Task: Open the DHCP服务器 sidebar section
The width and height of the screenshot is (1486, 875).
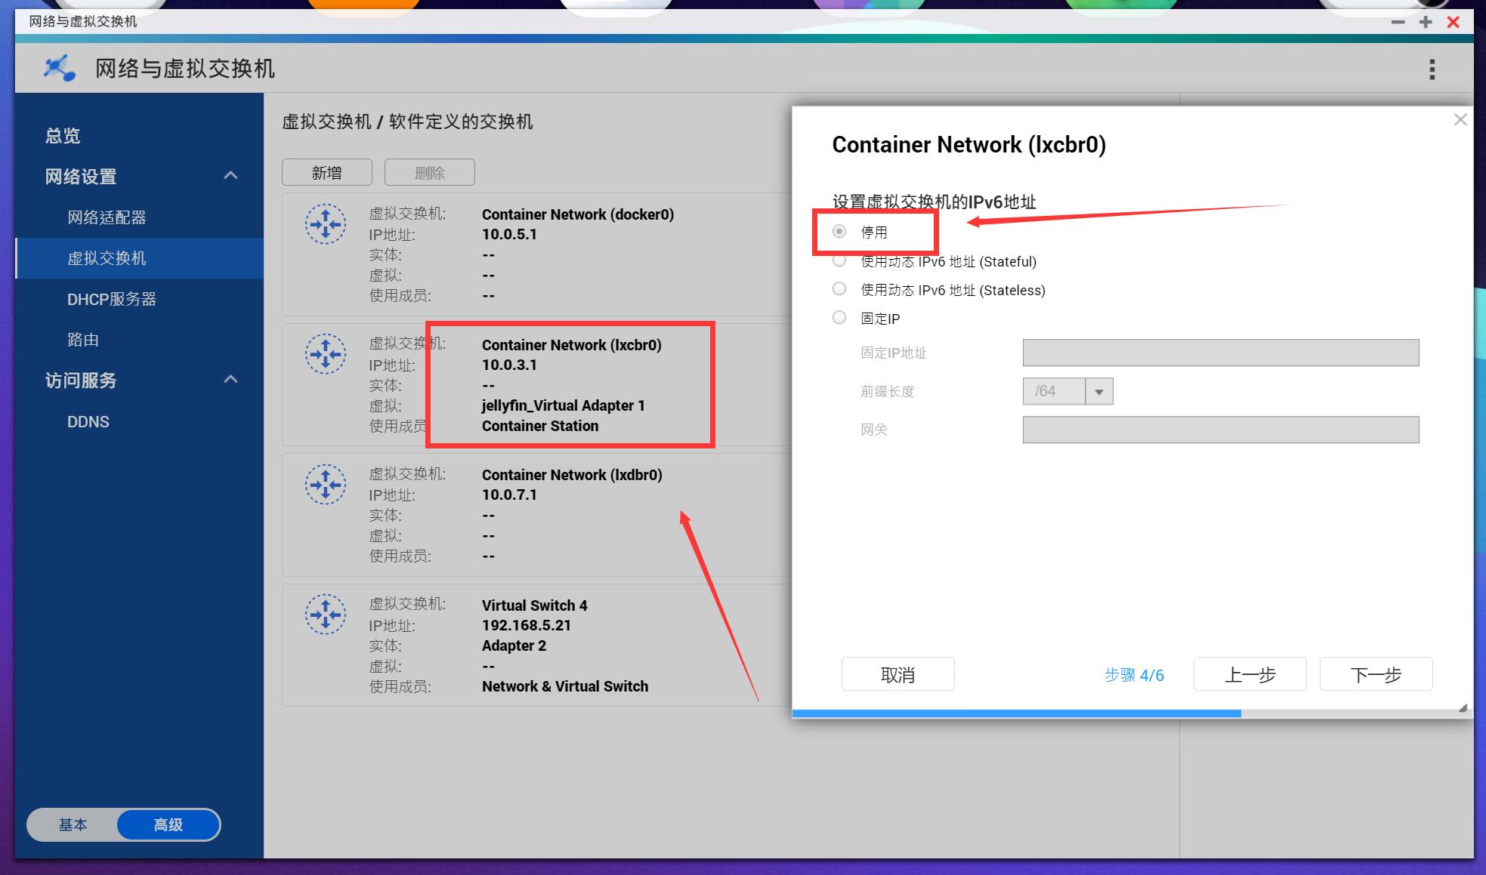Action: tap(111, 299)
